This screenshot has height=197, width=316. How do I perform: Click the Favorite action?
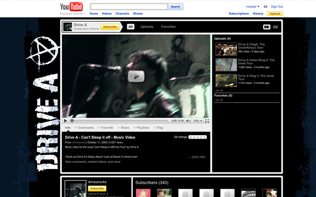pyautogui.click(x=105, y=128)
